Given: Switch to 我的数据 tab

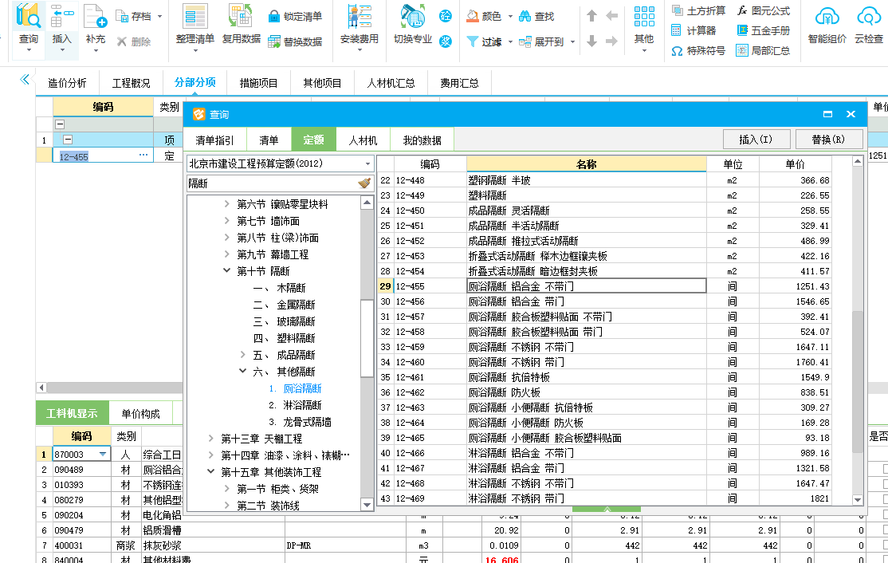Looking at the screenshot, I should pos(422,140).
